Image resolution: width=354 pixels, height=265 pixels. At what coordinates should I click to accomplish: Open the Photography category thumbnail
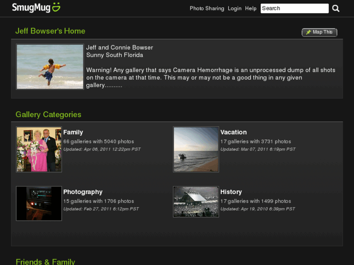tap(39, 203)
